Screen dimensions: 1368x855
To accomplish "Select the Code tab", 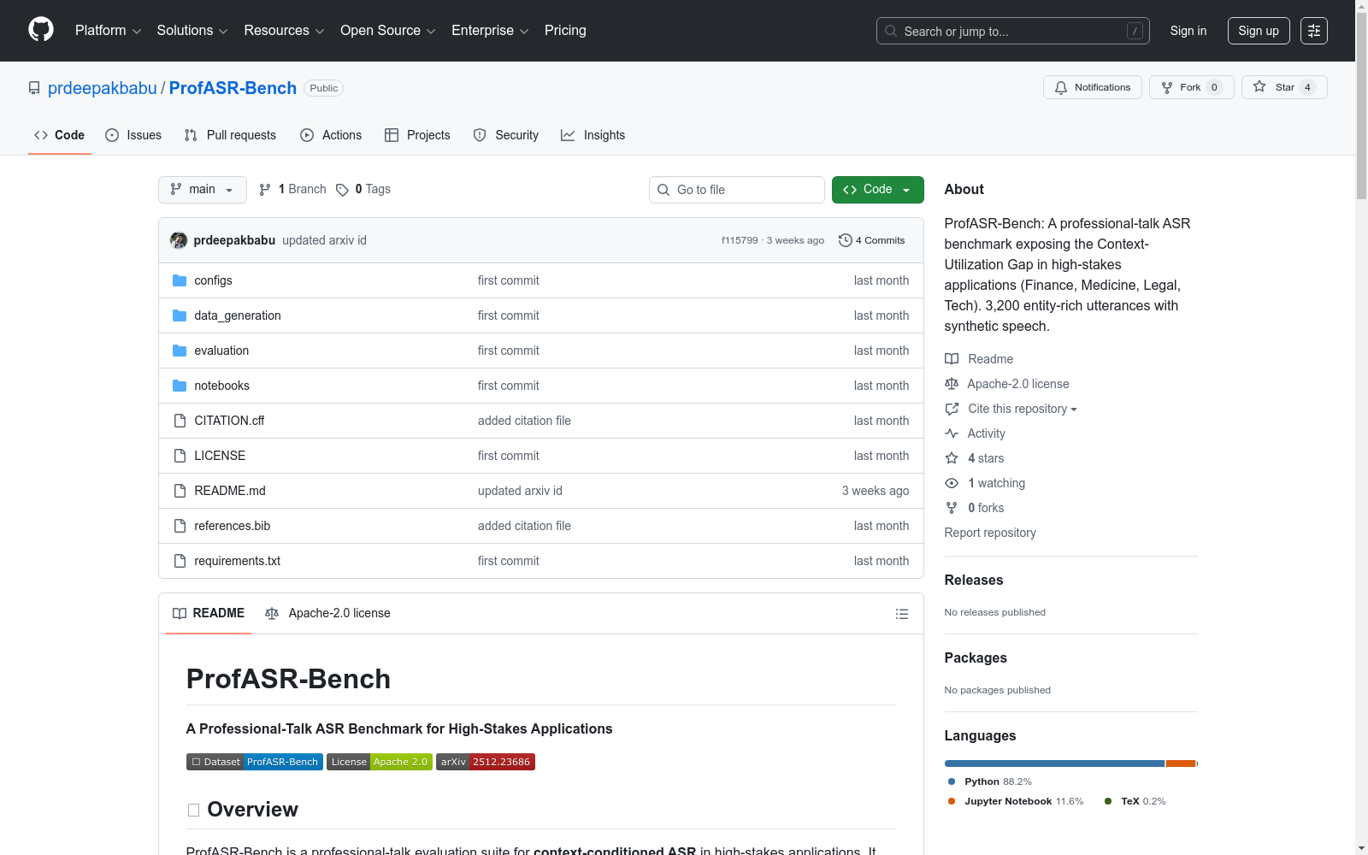I will 60,135.
